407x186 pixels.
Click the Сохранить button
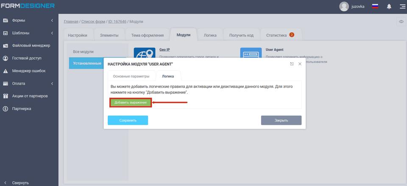tap(128, 120)
